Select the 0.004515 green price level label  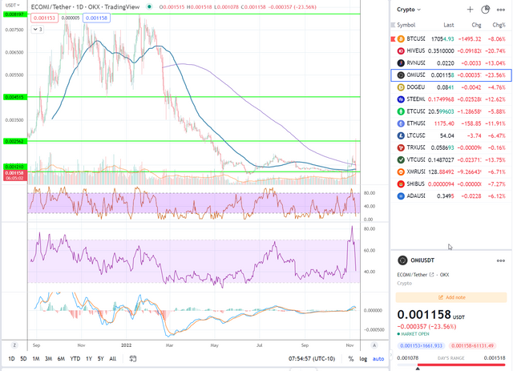click(x=14, y=97)
